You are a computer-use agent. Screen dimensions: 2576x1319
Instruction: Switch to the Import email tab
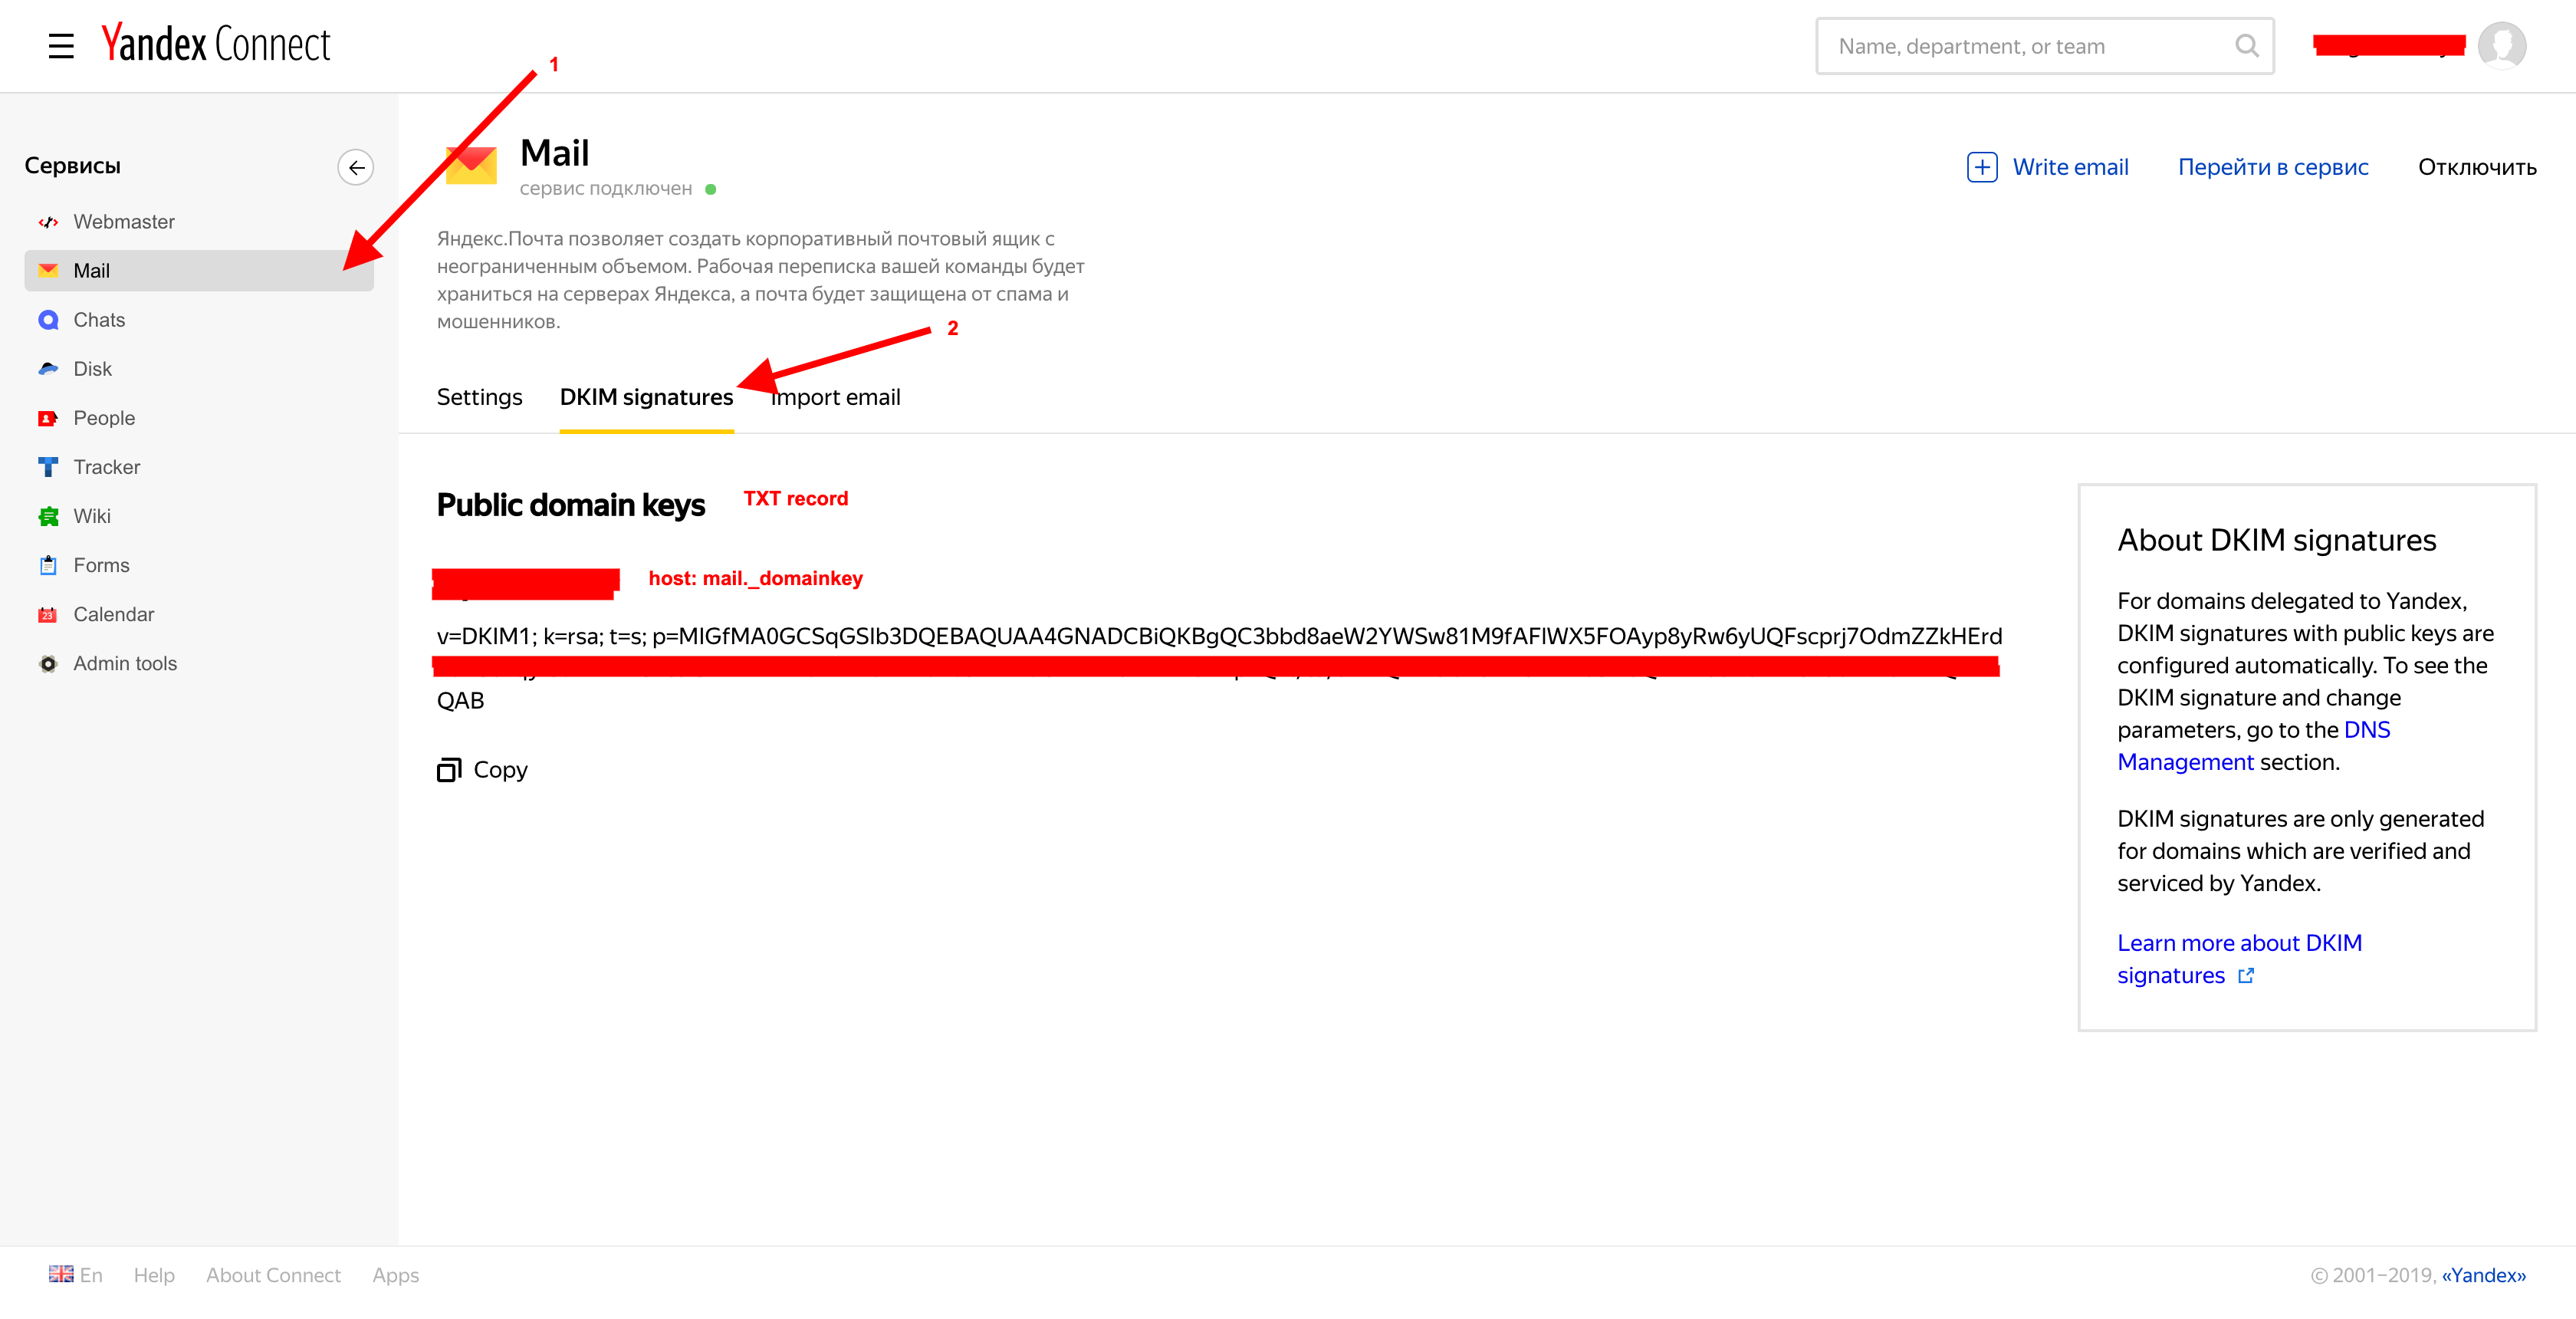[x=835, y=397]
